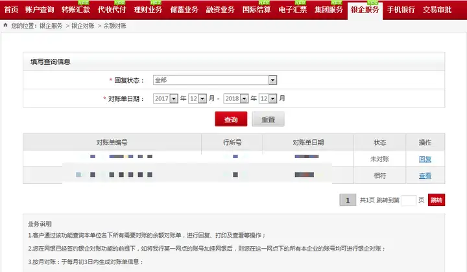This screenshot has height=272, width=467.
Task: Click the 相符 status cell
Action: (379, 176)
